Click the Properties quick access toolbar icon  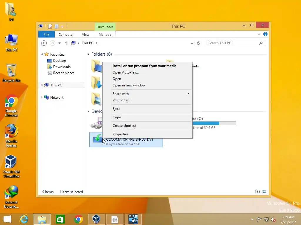(x=50, y=26)
